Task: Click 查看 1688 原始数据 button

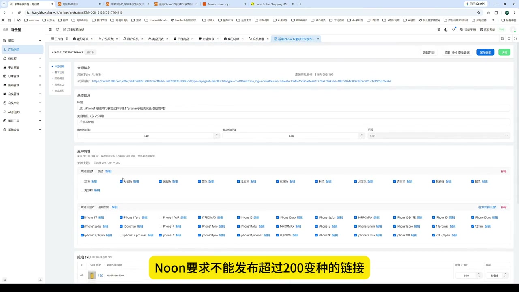Action: point(457,52)
